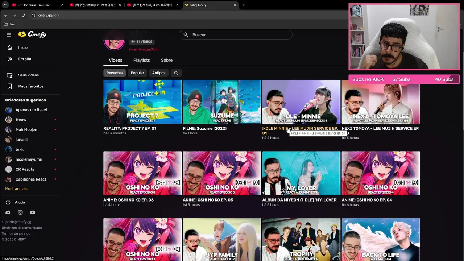The width and height of the screenshot is (464, 261).
Task: Click the Em alta flame icon
Action: pos(10,59)
